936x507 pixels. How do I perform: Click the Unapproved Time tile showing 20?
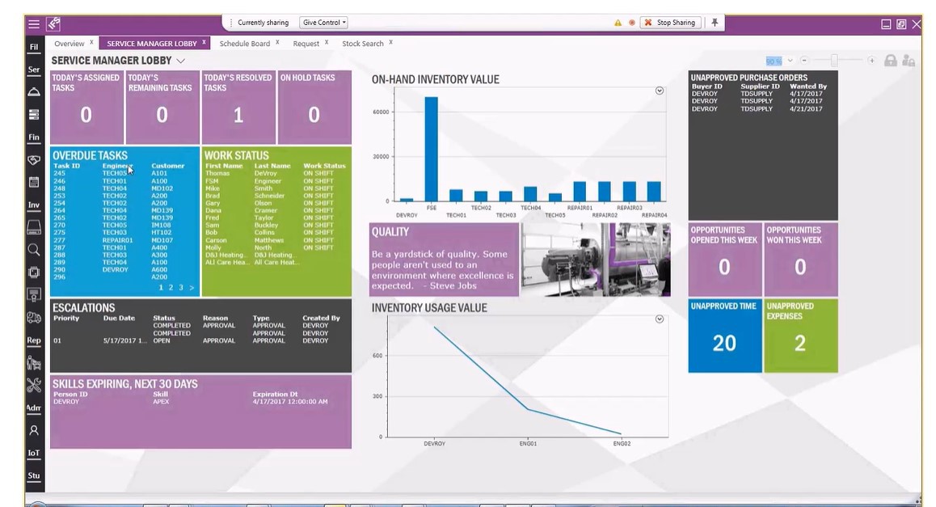[x=723, y=336]
